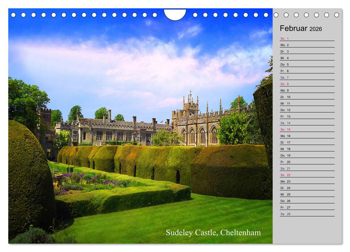Click the Februar 2026 month heading

301,29
